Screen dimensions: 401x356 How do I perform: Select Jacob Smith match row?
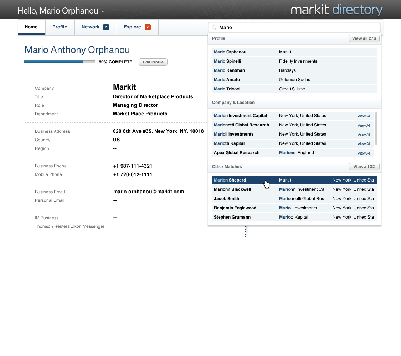tap(294, 198)
